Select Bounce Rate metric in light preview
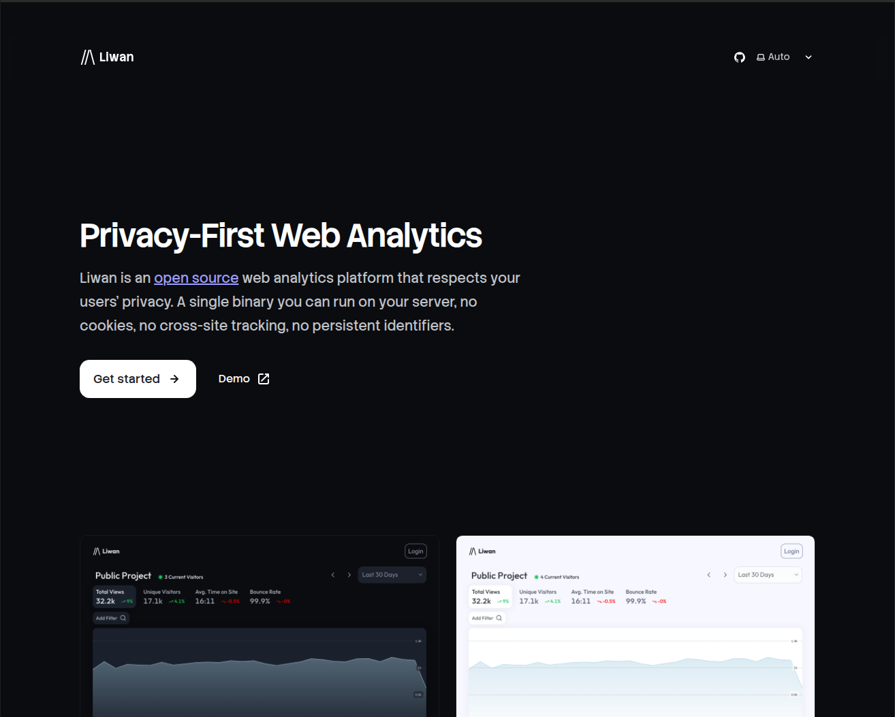This screenshot has height=717, width=895. 646,597
